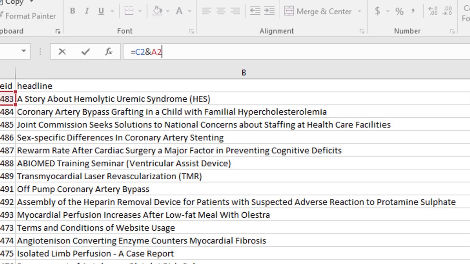Toggle Underline formatting
This screenshot has height=264, width=470.
[101, 11]
